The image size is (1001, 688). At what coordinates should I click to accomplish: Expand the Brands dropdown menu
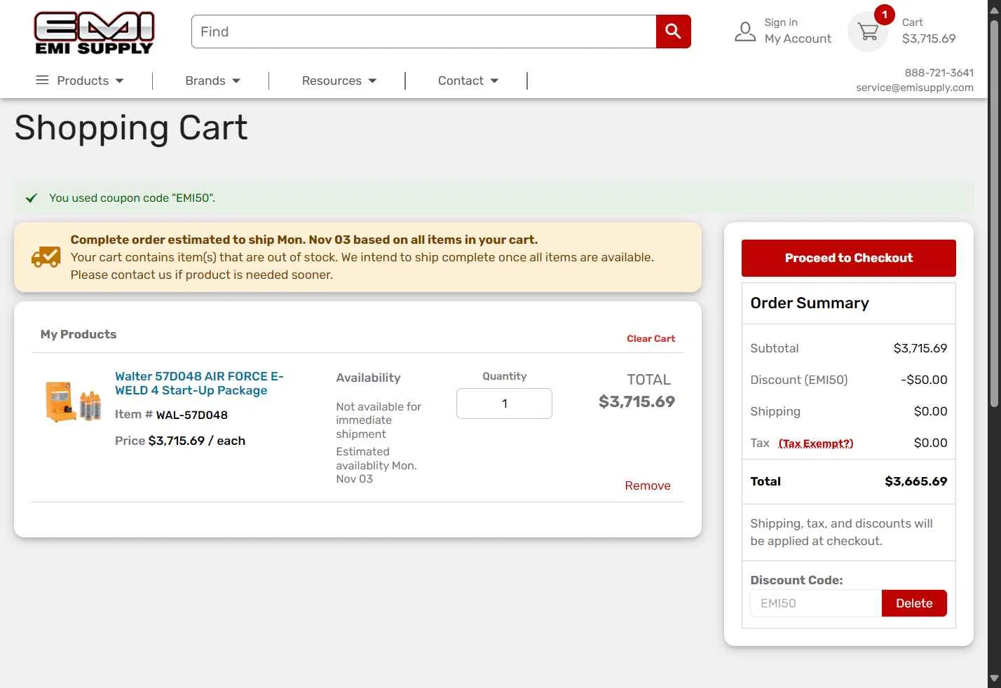coord(212,81)
